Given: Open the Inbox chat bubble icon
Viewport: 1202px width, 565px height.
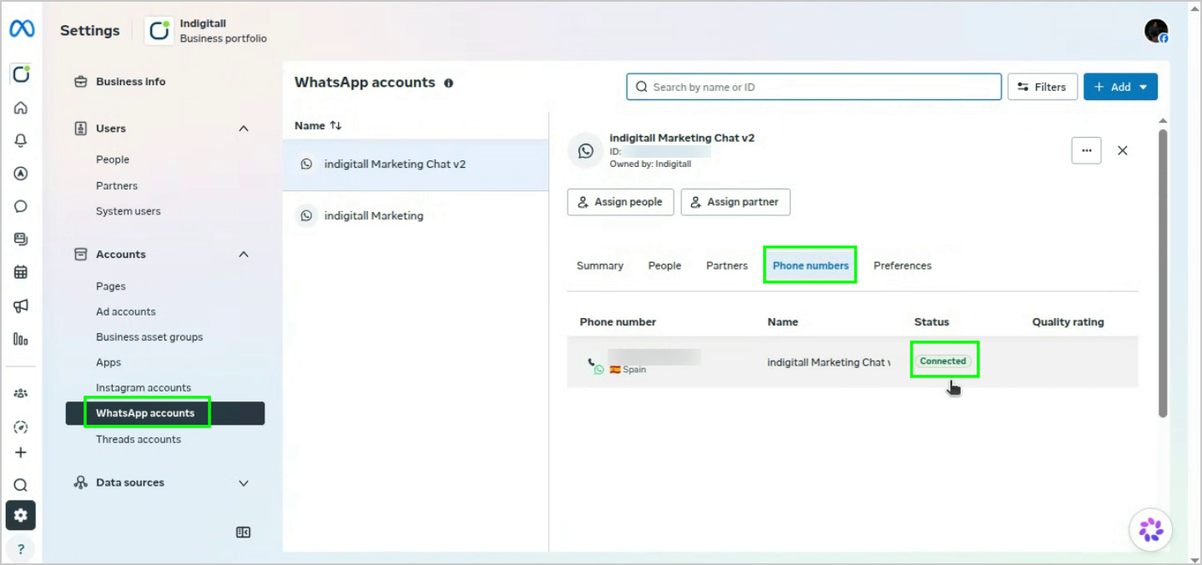Looking at the screenshot, I should click(x=21, y=207).
